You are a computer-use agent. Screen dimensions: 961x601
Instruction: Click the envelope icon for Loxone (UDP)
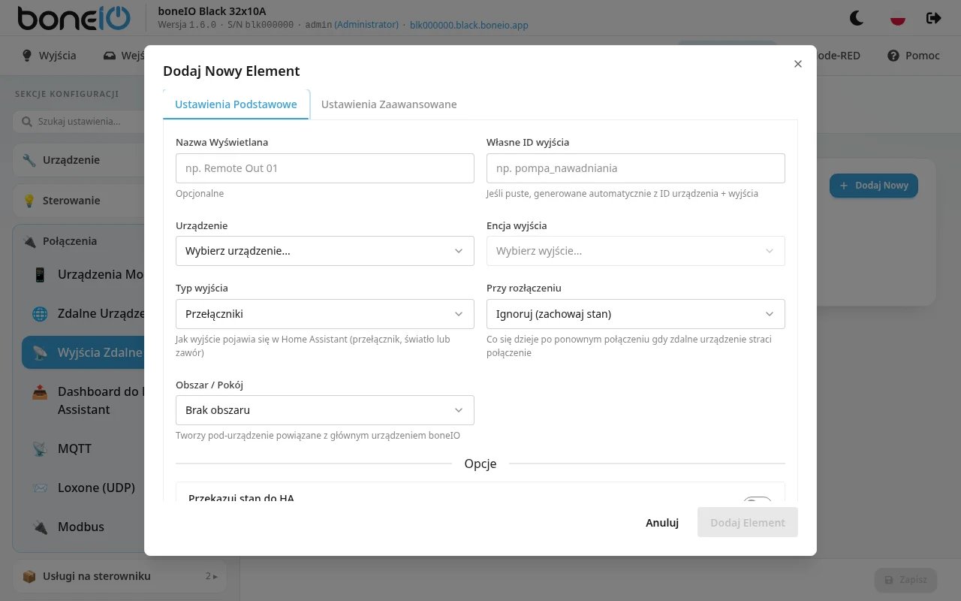pyautogui.click(x=40, y=488)
